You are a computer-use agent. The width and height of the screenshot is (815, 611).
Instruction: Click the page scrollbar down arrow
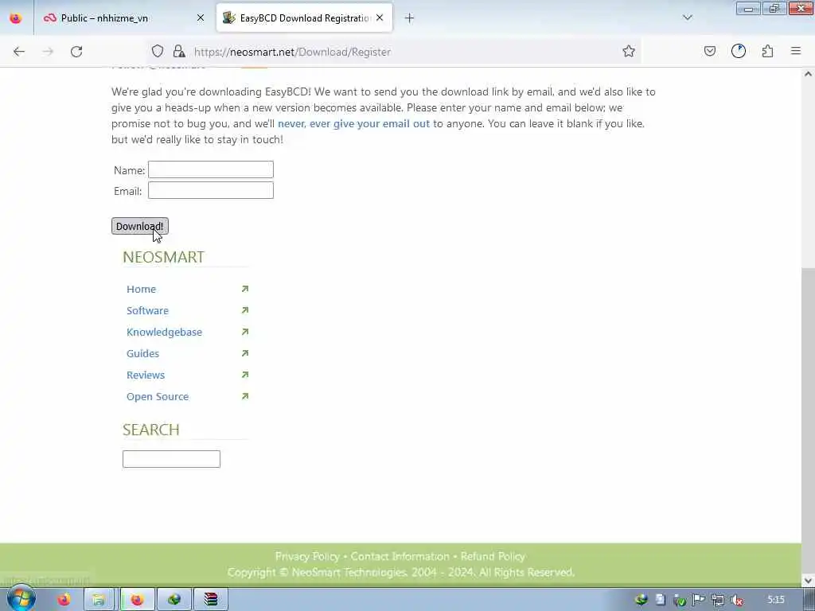click(x=809, y=580)
